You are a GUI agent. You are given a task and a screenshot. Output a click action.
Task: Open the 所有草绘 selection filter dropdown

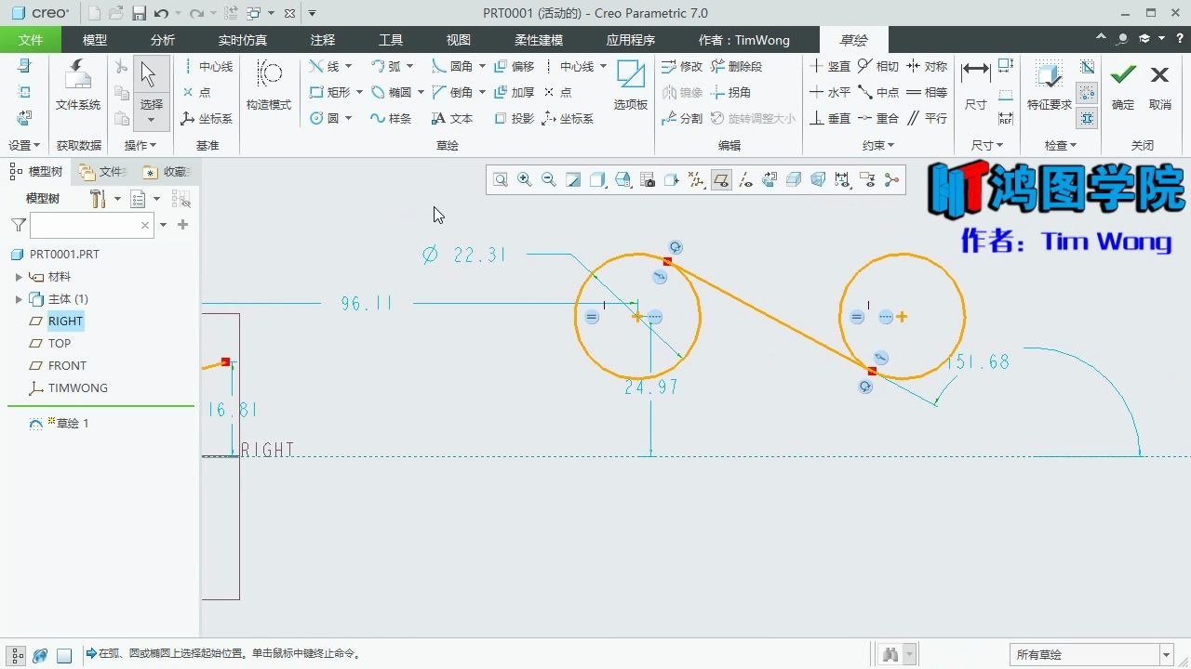coord(1166,655)
